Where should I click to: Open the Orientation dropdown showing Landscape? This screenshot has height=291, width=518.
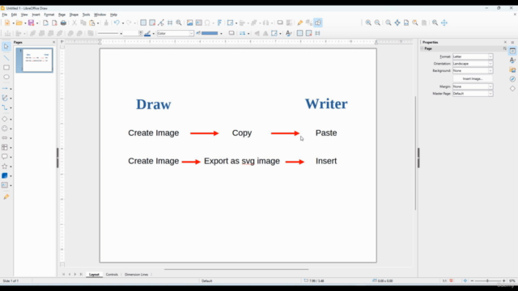point(473,64)
